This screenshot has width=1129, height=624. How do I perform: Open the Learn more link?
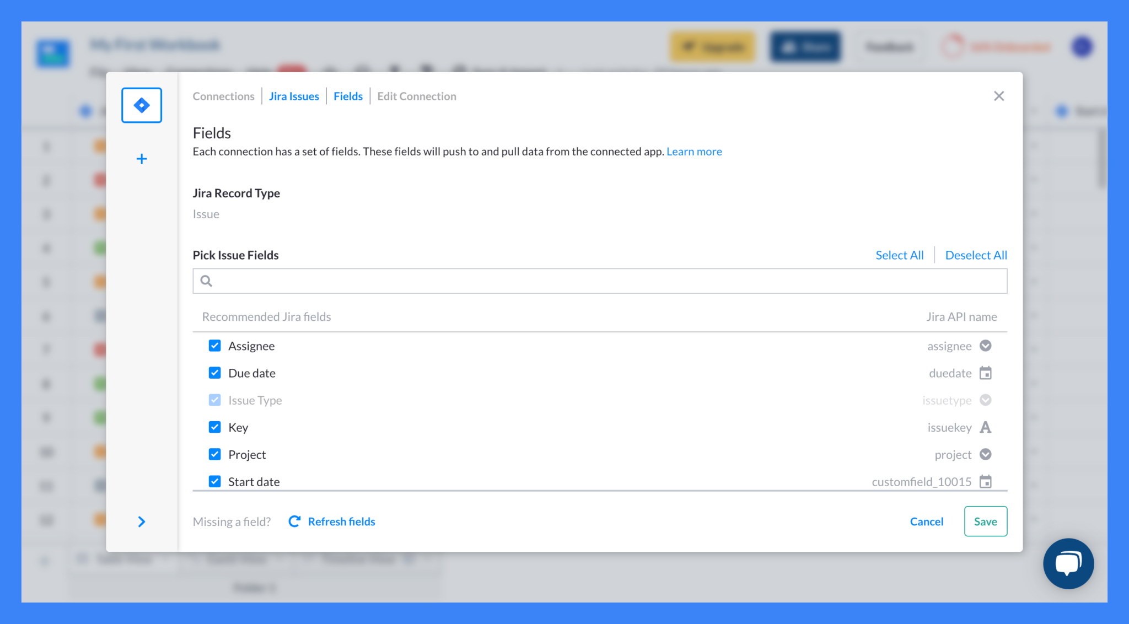pos(694,152)
